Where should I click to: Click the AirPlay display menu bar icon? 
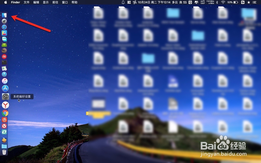pos(197,2)
